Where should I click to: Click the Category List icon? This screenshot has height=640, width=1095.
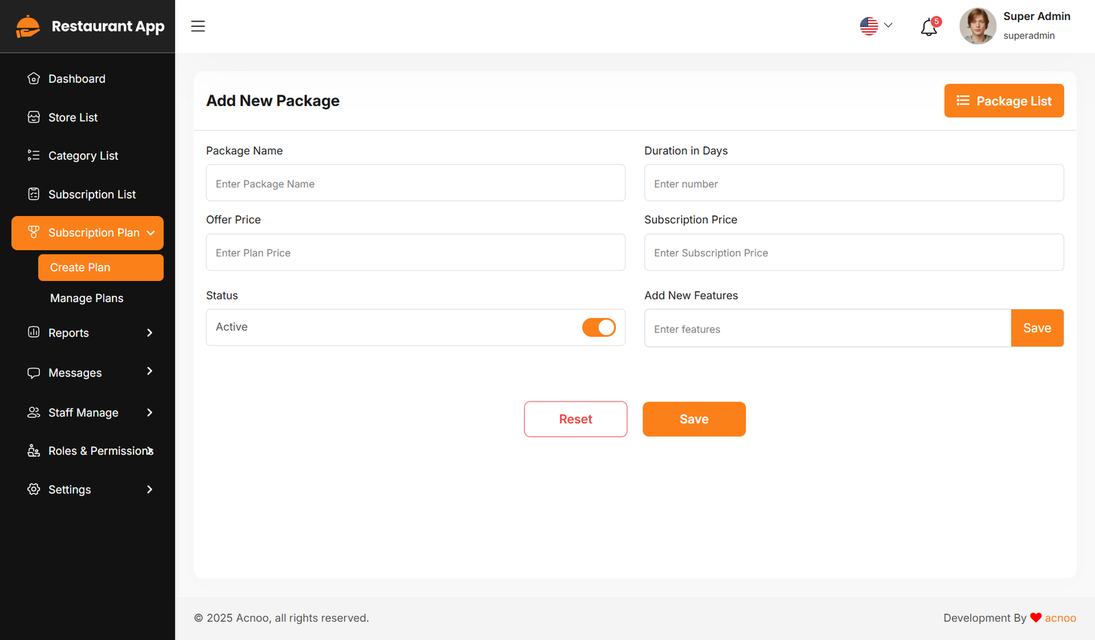[x=34, y=156]
